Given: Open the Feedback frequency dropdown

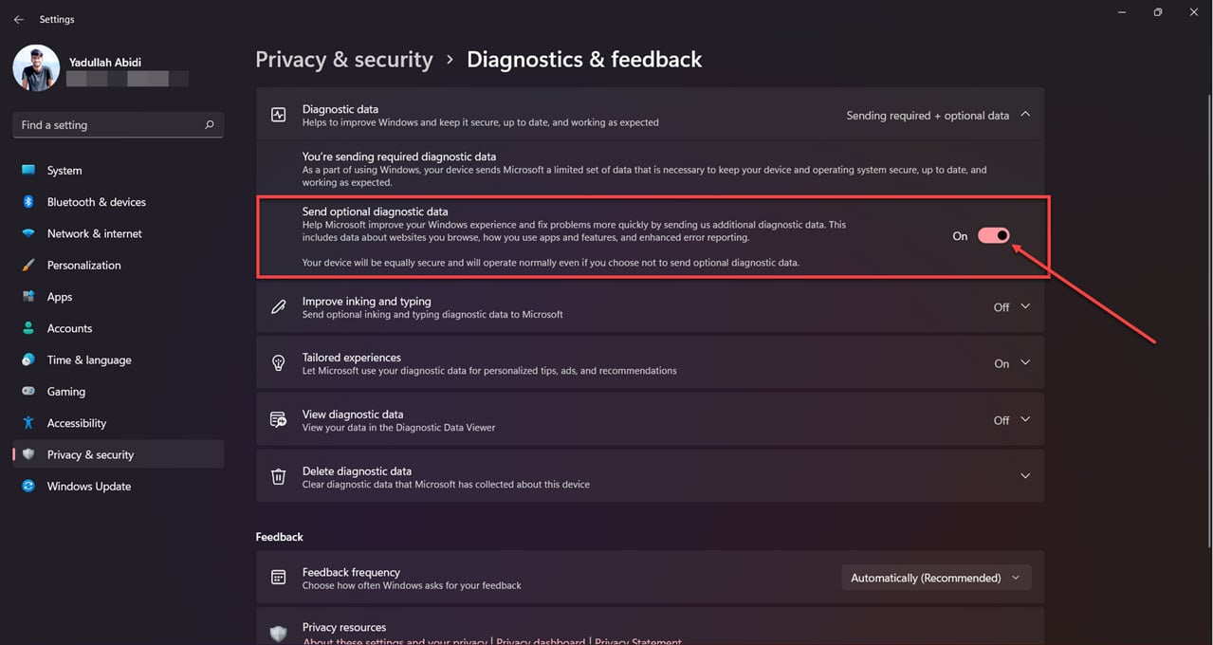Looking at the screenshot, I should pos(935,577).
